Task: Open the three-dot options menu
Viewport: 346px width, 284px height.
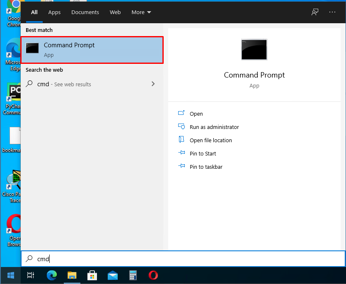Action: click(332, 12)
